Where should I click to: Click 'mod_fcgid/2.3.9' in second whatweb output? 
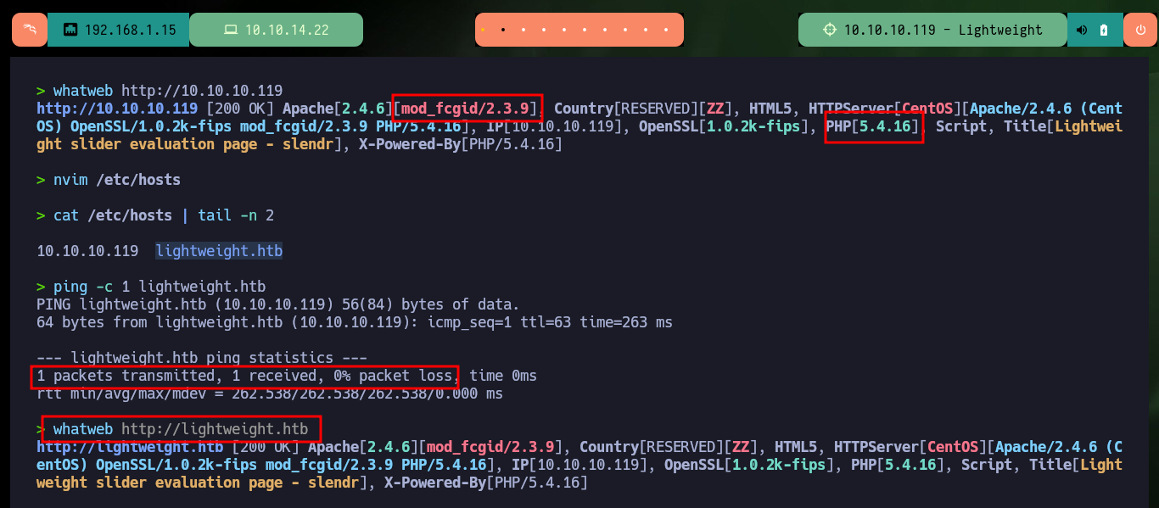tap(490, 447)
